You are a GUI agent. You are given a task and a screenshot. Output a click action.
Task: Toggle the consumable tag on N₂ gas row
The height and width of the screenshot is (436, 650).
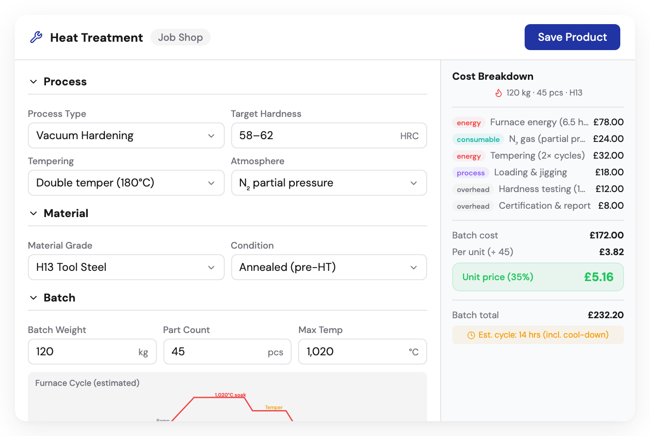tap(478, 139)
